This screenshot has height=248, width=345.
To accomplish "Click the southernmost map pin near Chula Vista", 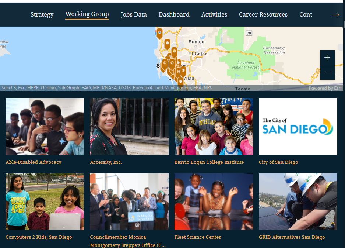I will [180, 82].
